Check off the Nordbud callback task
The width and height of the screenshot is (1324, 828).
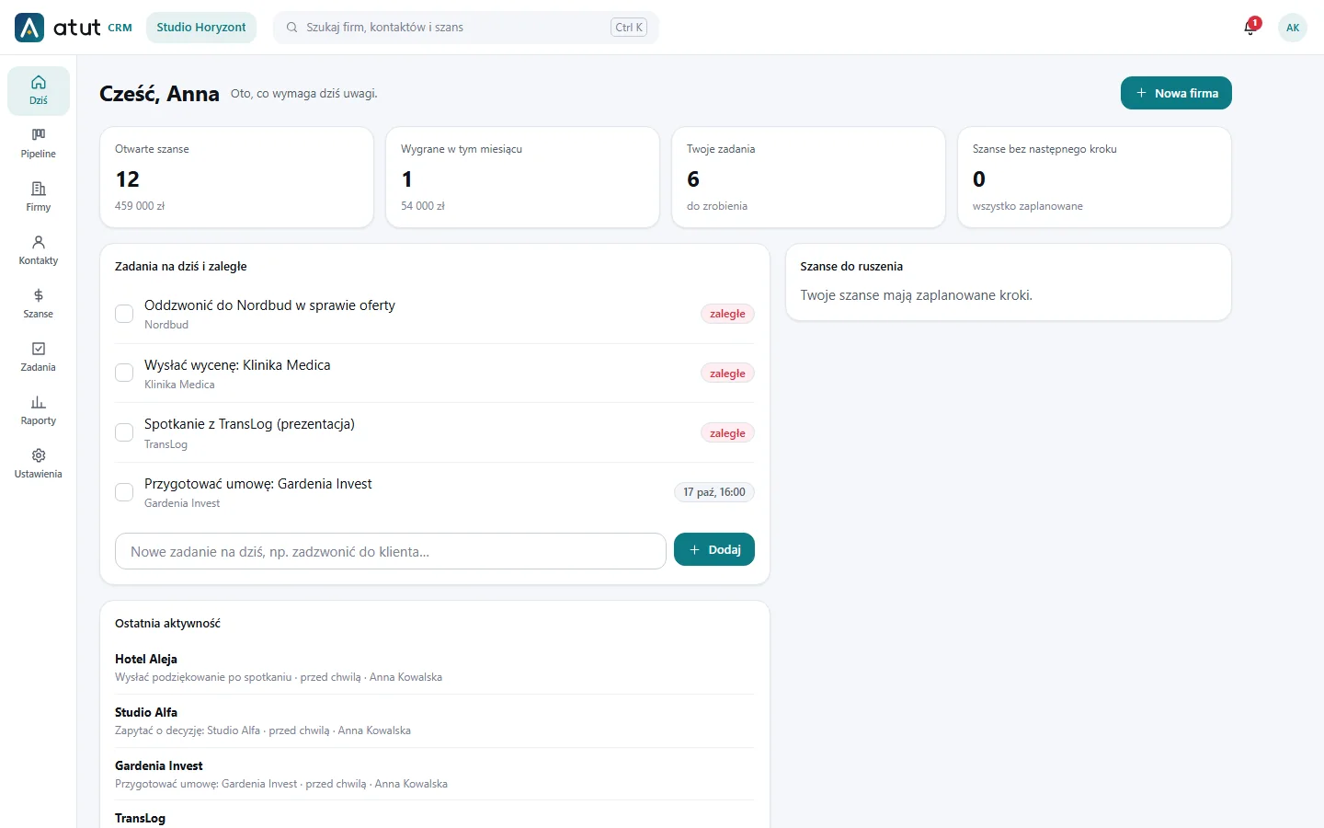(124, 314)
